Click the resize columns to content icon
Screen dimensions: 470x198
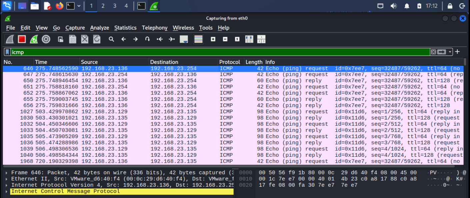pos(249,39)
